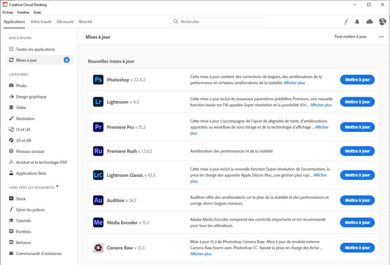Click the Lightroom Lr app icon
This screenshot has width=390, height=265.
(98, 102)
